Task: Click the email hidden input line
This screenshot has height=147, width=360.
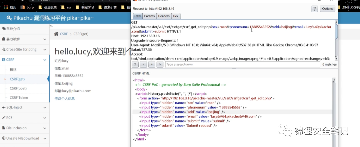Action: click(200, 116)
